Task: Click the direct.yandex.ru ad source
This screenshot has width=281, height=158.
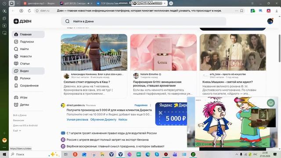Action: pos(76,105)
